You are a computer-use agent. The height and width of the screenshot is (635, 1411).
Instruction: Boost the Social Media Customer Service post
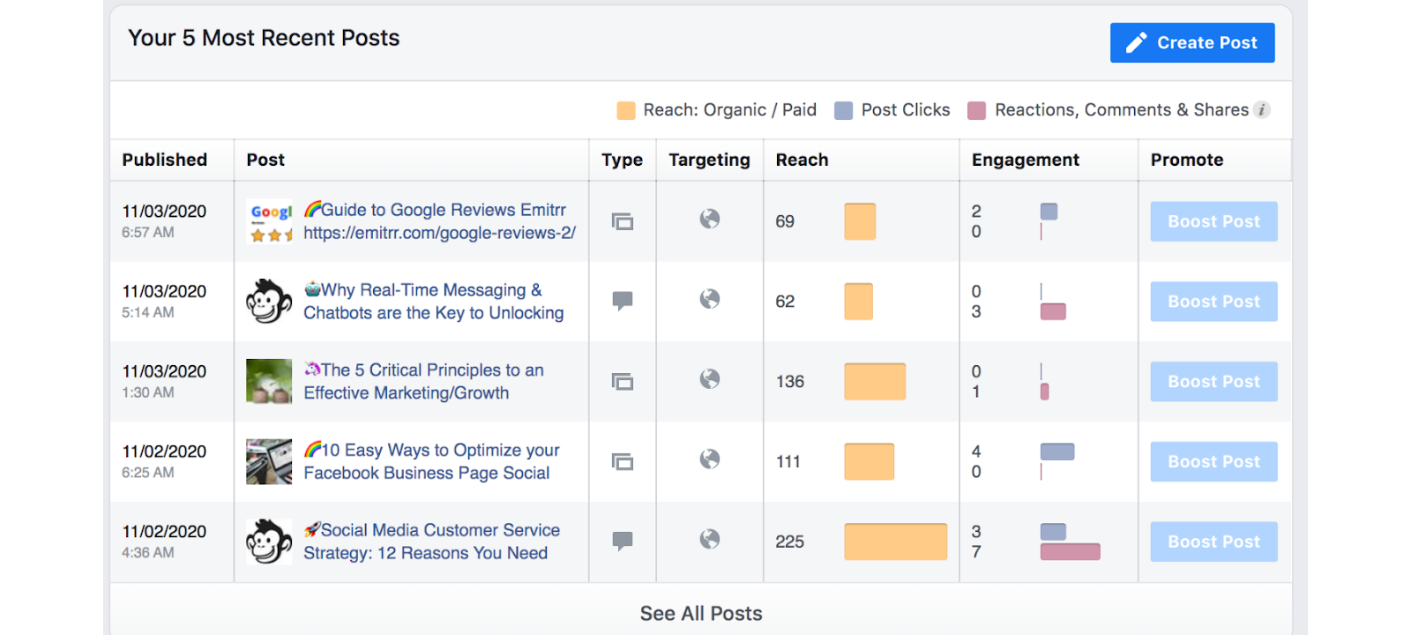[x=1213, y=542]
